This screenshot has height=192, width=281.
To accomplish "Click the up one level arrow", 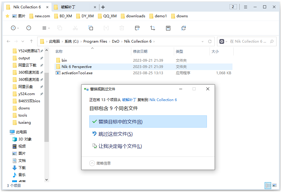I will click(x=31, y=41).
